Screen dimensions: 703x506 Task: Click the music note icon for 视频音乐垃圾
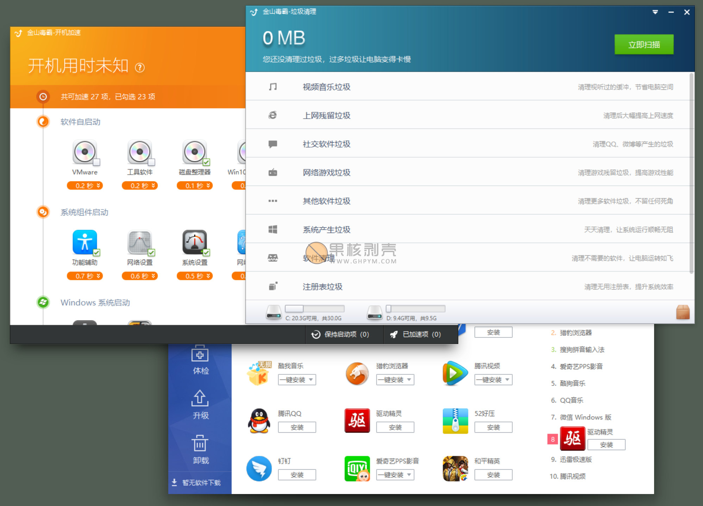[x=273, y=87]
